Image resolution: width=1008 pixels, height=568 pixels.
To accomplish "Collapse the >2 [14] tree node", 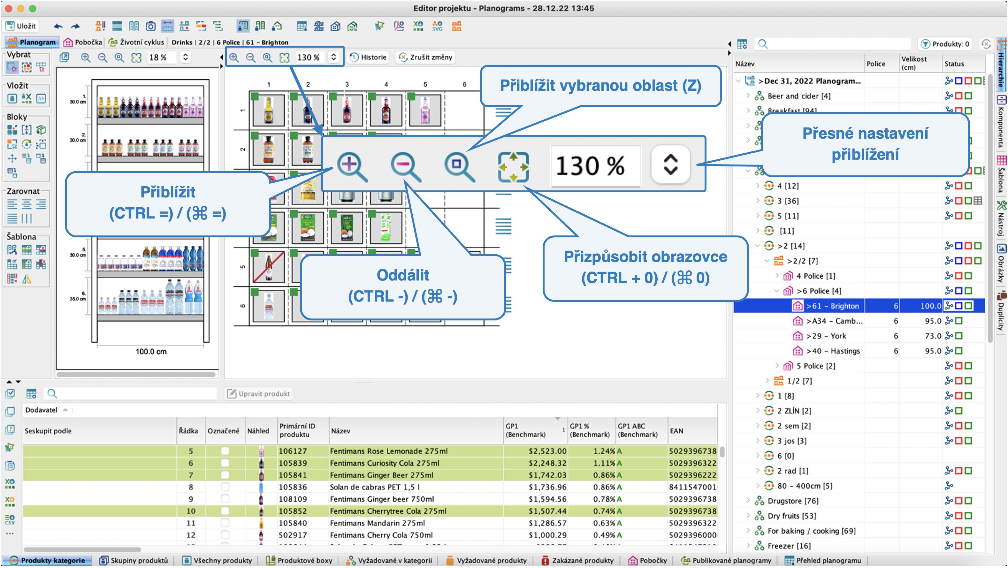I will (758, 246).
